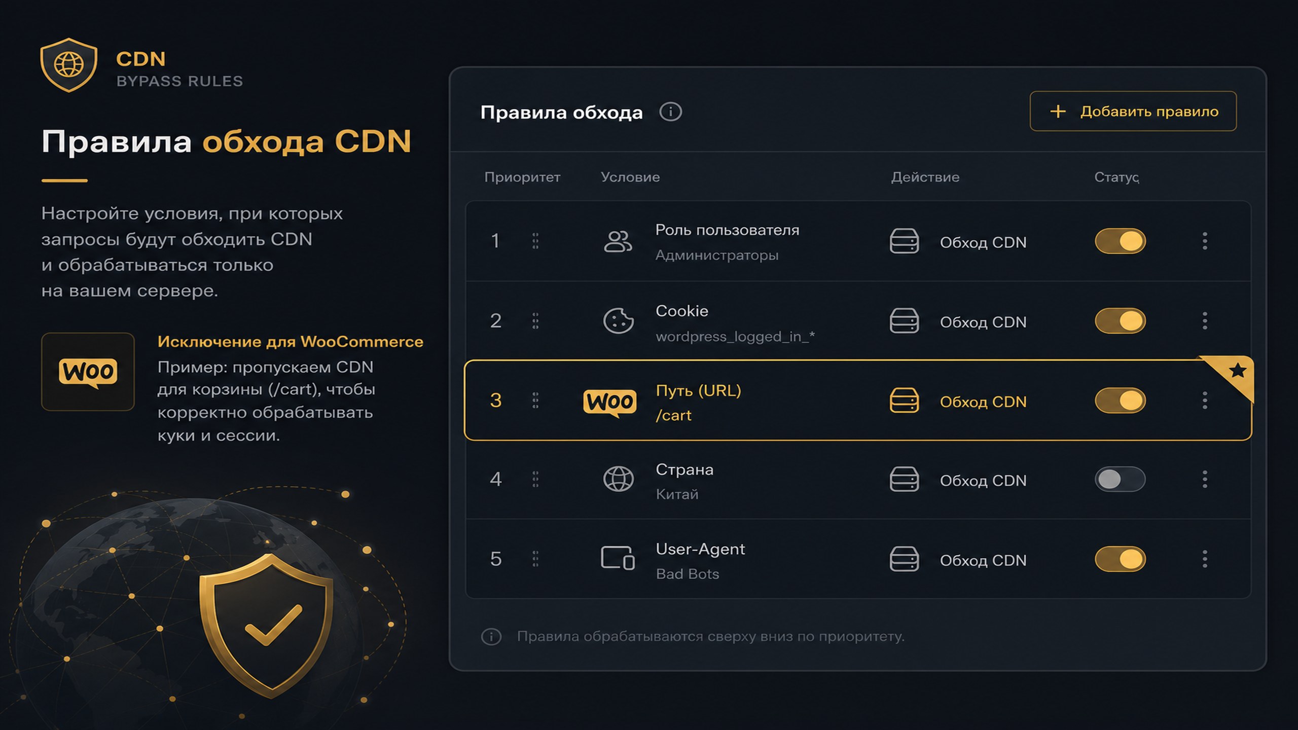Open more options for /cart rule
The width and height of the screenshot is (1298, 730).
(x=1205, y=400)
